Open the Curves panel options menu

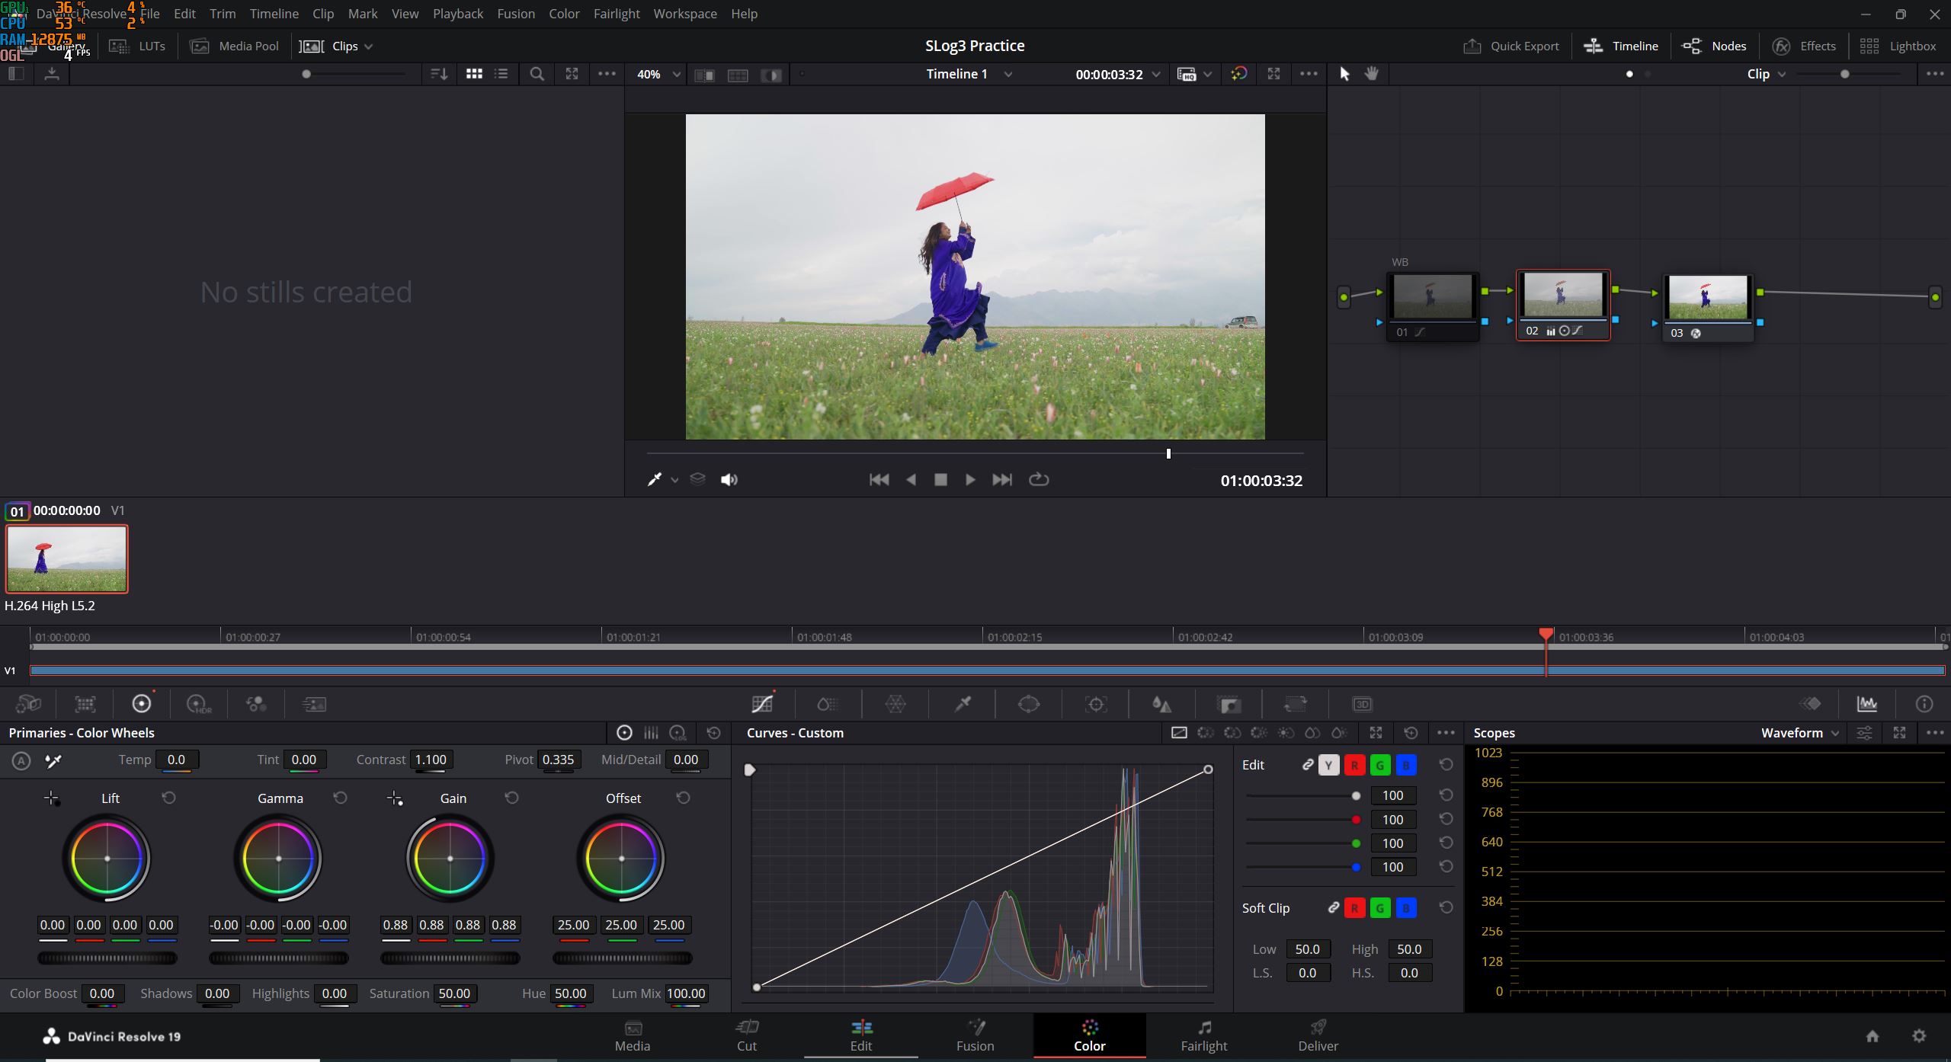tap(1446, 733)
